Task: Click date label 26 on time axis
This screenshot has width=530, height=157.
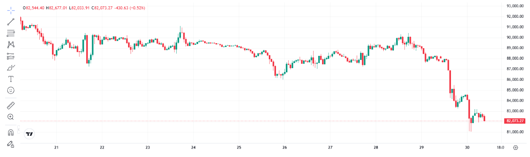Action: [x=284, y=148]
